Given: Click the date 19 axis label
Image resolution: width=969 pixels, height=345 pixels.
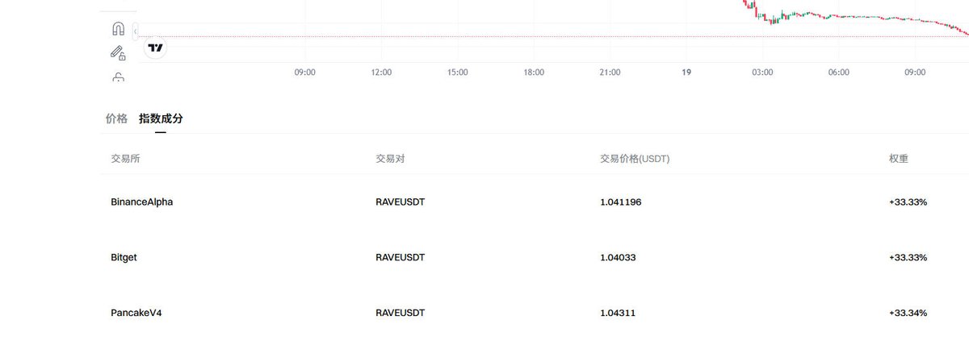Looking at the screenshot, I should tap(686, 73).
